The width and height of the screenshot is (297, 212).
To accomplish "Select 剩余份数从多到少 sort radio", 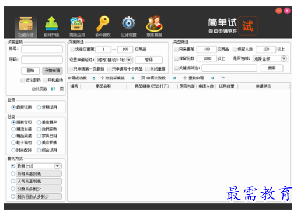I will pyautogui.click(x=13, y=197).
